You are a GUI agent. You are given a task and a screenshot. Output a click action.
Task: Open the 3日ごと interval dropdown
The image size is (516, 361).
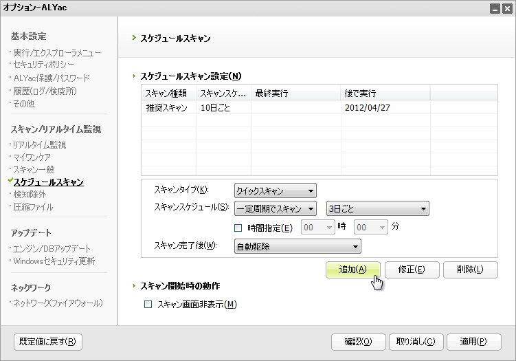point(377,208)
